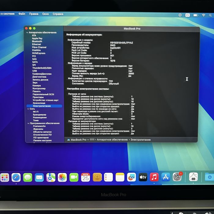This screenshot has width=214, height=214.
Task: Open Launchpad from the Dock
Action: pos(5,177)
